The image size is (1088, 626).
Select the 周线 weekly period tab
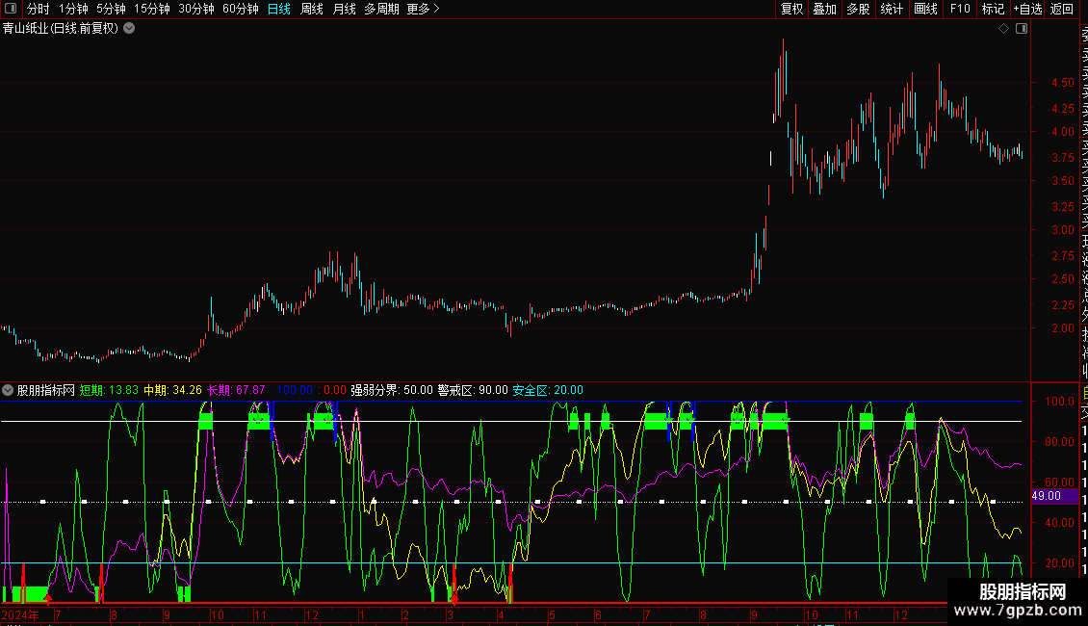point(312,9)
